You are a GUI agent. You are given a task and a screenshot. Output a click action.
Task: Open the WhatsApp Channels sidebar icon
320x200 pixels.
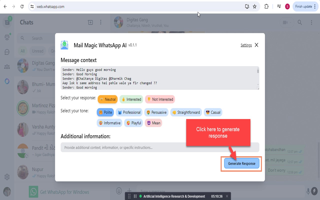coord(7,52)
